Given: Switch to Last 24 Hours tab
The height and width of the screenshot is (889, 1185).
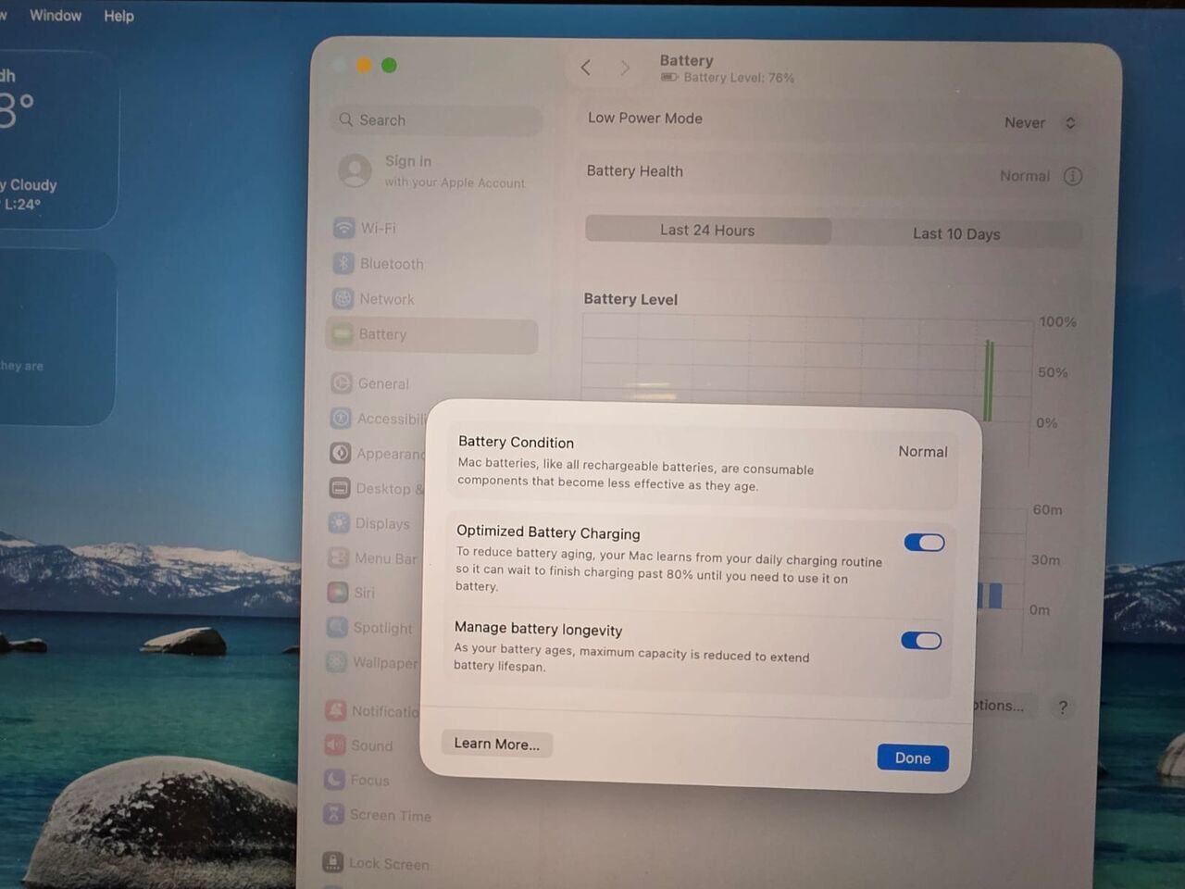Looking at the screenshot, I should [x=707, y=230].
